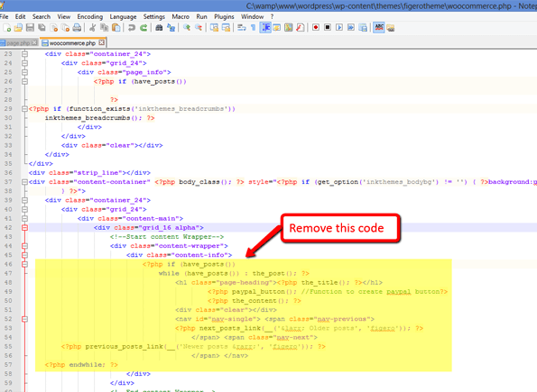Click the Synchronize vertical scrolling icon
The width and height of the screenshot is (537, 392).
click(214, 28)
